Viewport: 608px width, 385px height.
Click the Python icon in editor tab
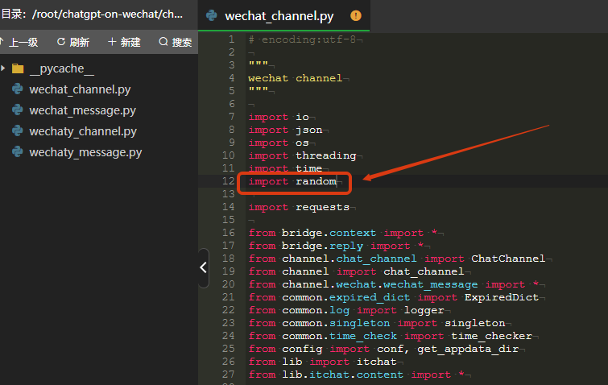[212, 15]
